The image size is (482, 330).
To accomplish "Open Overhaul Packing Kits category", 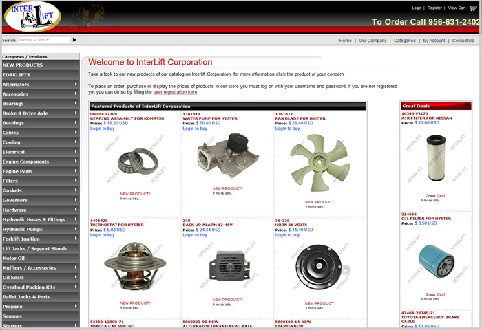I will coord(40,287).
